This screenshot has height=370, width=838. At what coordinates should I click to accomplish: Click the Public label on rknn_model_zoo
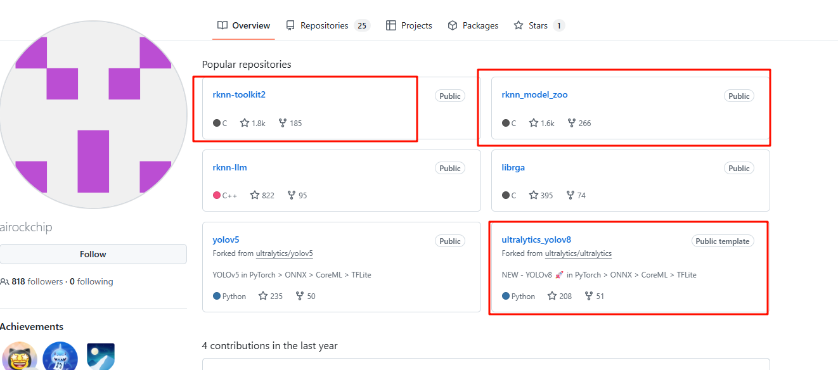(x=739, y=96)
